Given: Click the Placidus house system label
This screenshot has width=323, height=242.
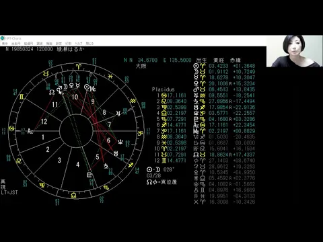Looking at the screenshot, I should [163, 89].
